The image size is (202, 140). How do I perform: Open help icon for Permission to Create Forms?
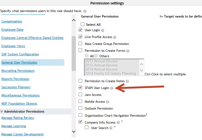(128, 51)
